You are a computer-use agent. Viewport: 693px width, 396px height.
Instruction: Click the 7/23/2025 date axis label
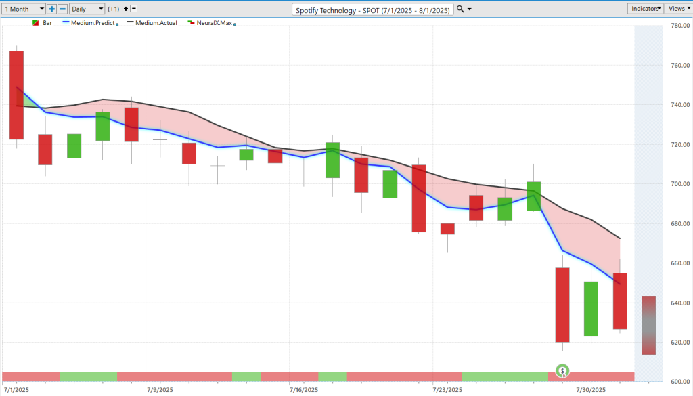tap(447, 390)
